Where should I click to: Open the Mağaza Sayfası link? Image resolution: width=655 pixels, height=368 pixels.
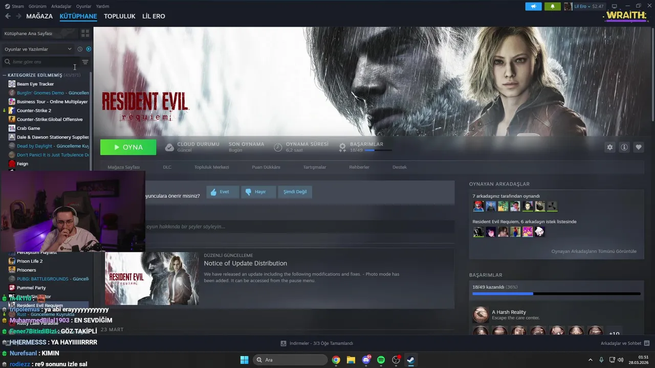pyautogui.click(x=123, y=167)
